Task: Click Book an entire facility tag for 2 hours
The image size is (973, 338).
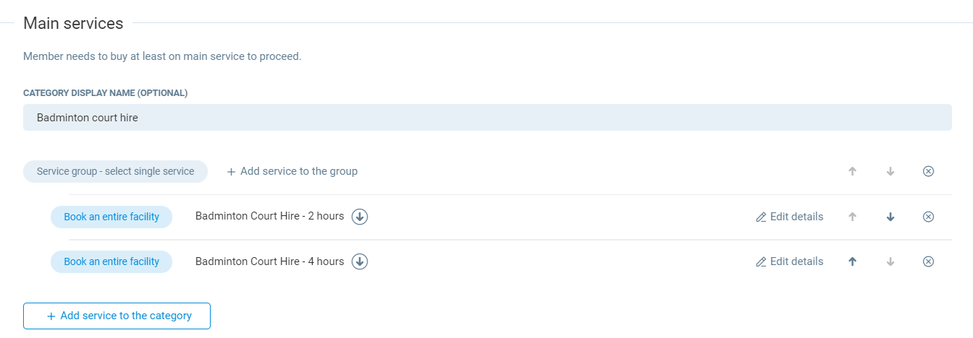Action: [111, 217]
